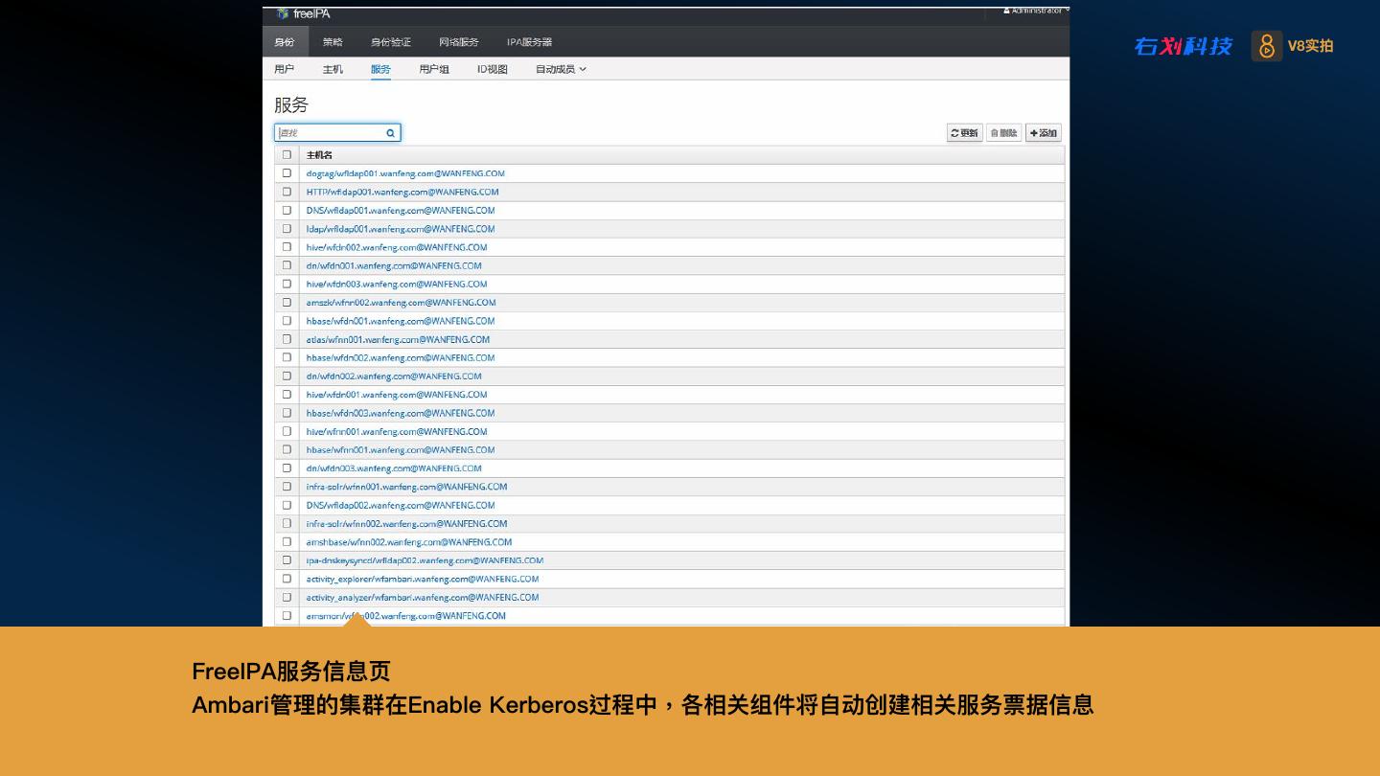The width and height of the screenshot is (1380, 776).
Task: Click the hbase/wfdn001.wanfeng.com service link
Action: (401, 321)
